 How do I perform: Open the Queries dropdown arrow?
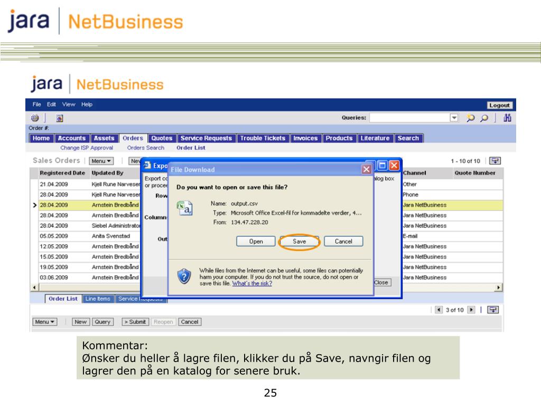point(454,118)
